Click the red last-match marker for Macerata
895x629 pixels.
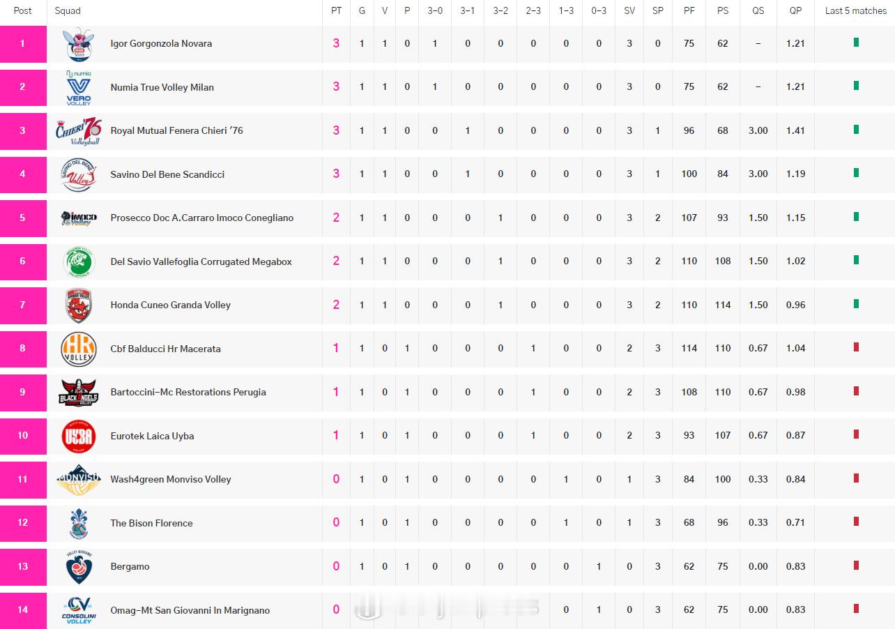tap(856, 347)
